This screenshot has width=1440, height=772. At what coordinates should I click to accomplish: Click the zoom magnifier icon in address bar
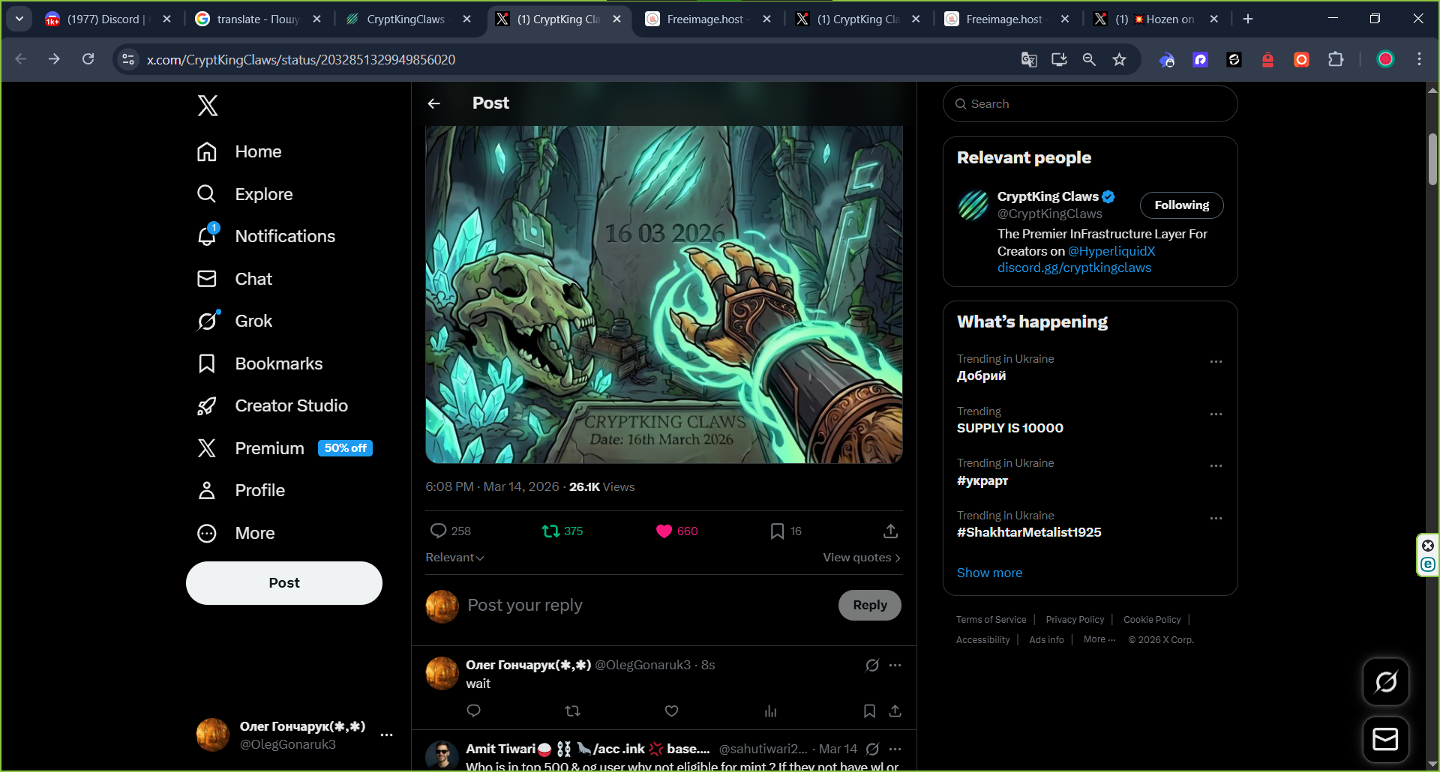click(x=1089, y=59)
